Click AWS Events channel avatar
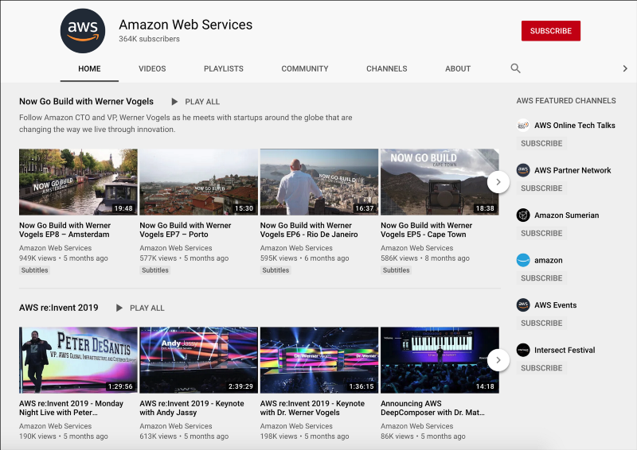 coord(523,305)
